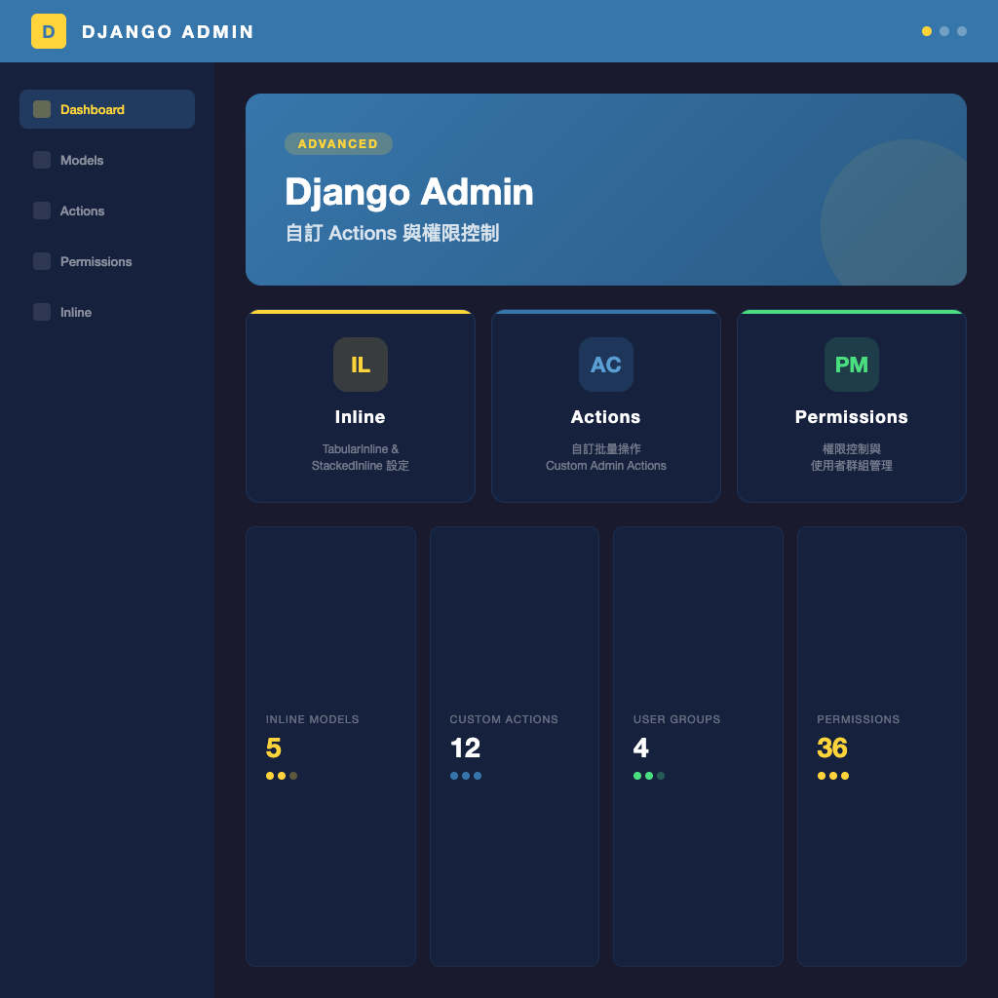
Task: Click the USER GROUPS stat label
Action: 676,719
